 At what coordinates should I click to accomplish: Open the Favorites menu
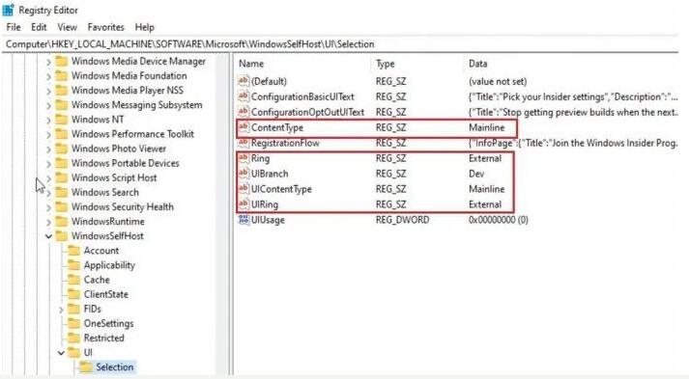coord(106,27)
